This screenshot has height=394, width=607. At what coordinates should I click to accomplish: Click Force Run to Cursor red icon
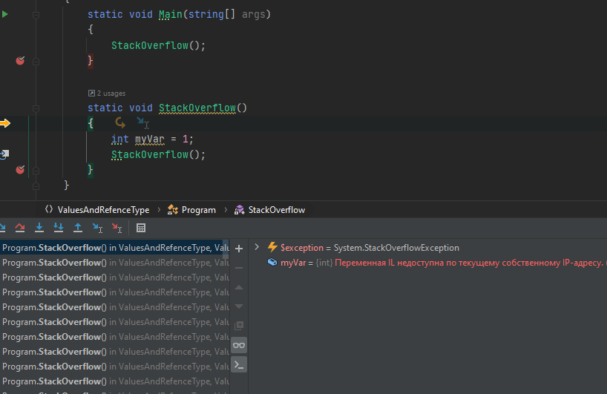[117, 228]
